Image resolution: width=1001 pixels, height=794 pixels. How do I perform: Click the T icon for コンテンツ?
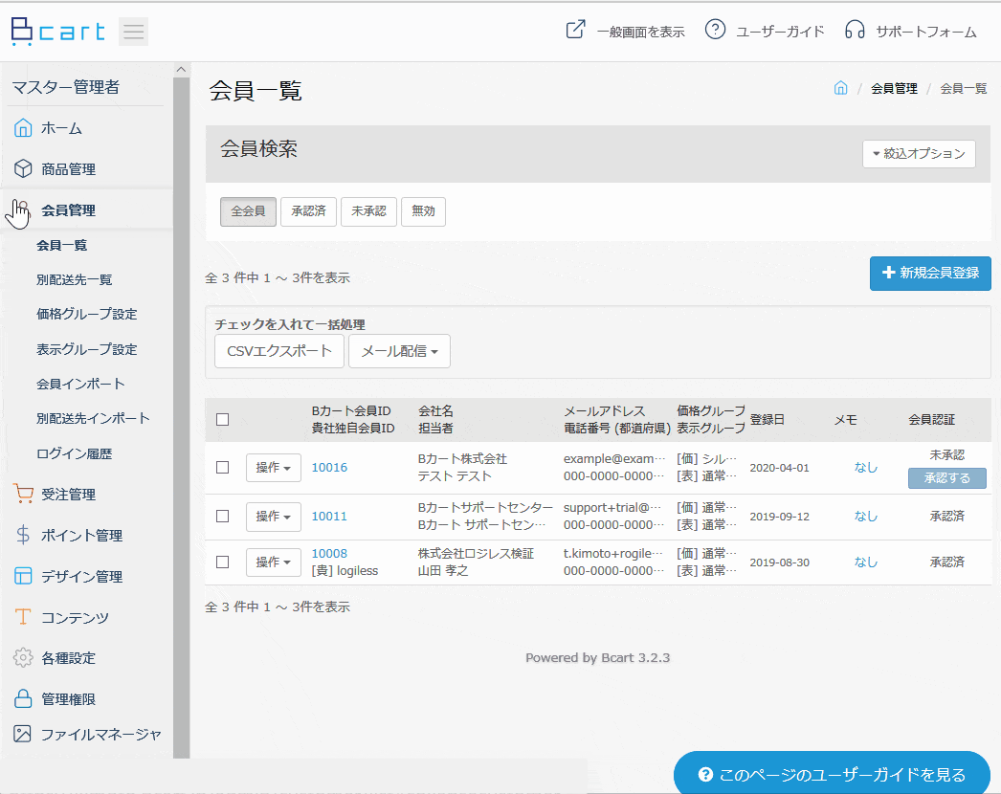pyautogui.click(x=23, y=617)
